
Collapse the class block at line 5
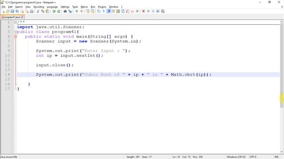16,32
